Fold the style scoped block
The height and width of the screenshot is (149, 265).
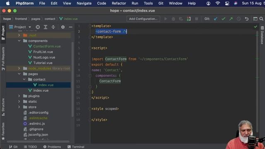coord(90,109)
